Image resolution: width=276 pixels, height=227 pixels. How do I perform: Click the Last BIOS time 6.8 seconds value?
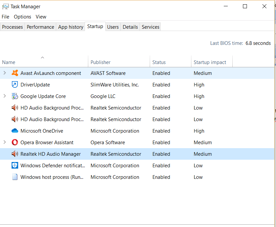click(258, 43)
